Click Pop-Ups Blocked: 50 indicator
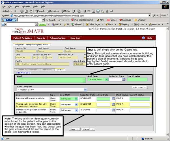The width and height of the screenshot is (170, 141). 82,20
